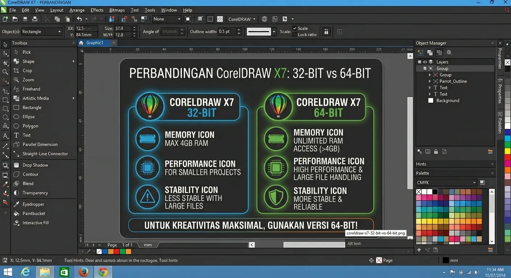Screen dimensions: 511x278
Task: Open the File menu
Action: [x=12, y=10]
